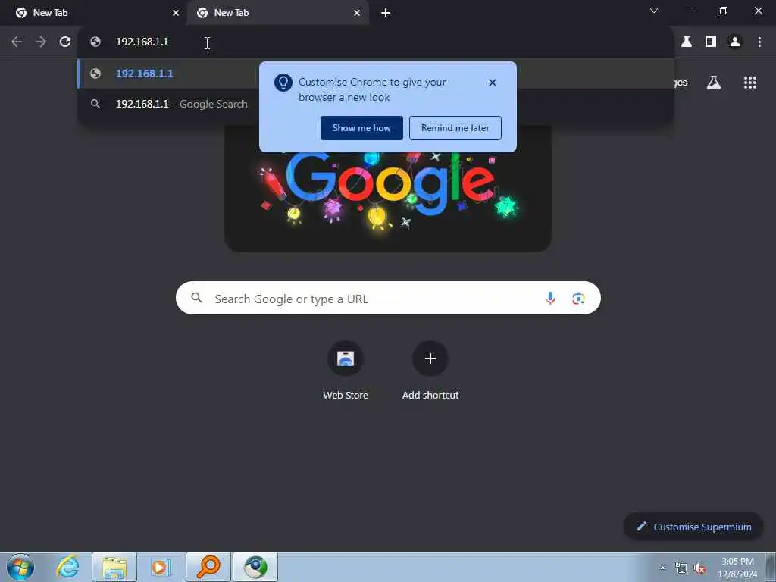776x582 pixels.
Task: Go forward with the right arrow button
Action: coord(41,42)
